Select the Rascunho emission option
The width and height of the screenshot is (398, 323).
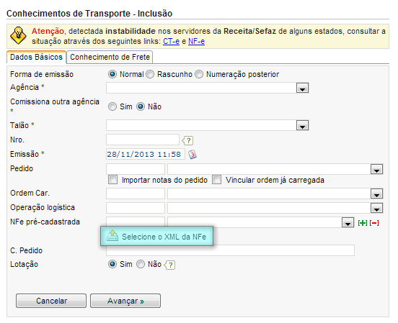click(x=150, y=74)
